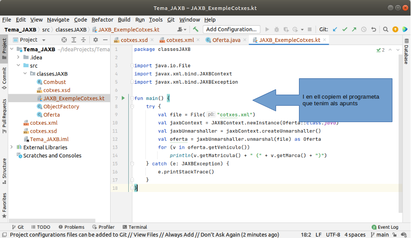Open the Refactor menu
The image size is (411, 238).
[x=102, y=19]
